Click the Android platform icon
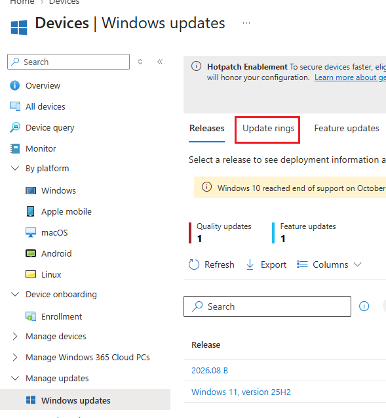The width and height of the screenshot is (386, 418). pyautogui.click(x=31, y=253)
